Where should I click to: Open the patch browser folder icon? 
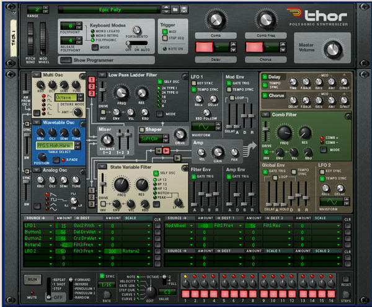(x=175, y=9)
